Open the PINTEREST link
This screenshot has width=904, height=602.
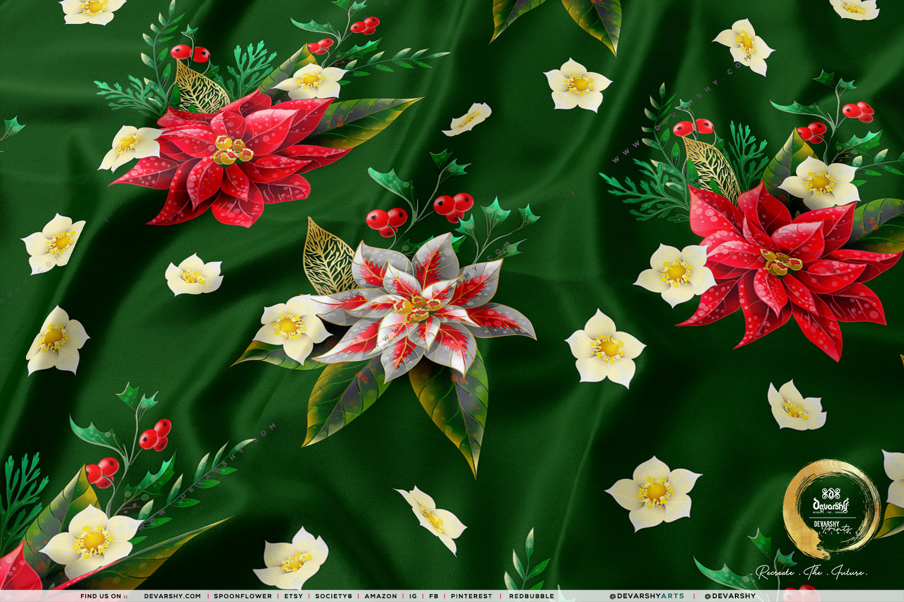point(471,596)
